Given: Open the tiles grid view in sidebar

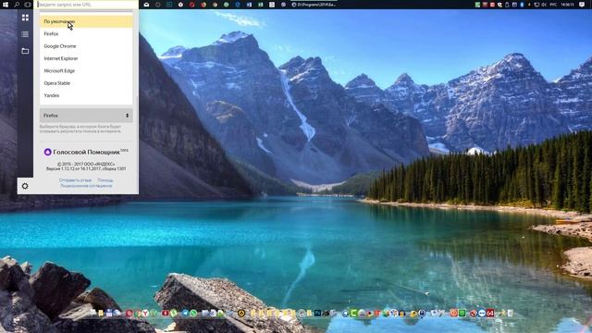Looking at the screenshot, I should (25, 18).
